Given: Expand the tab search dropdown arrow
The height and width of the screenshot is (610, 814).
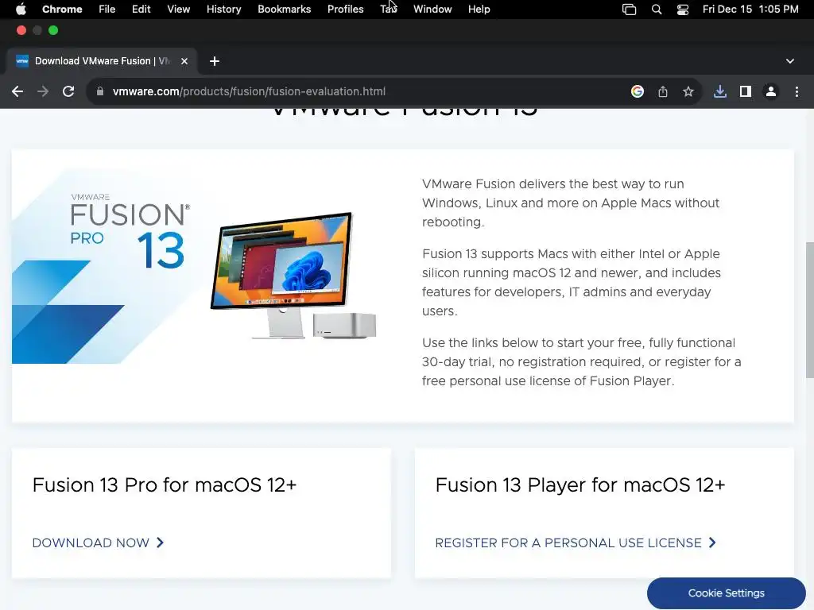Looking at the screenshot, I should pyautogui.click(x=790, y=61).
